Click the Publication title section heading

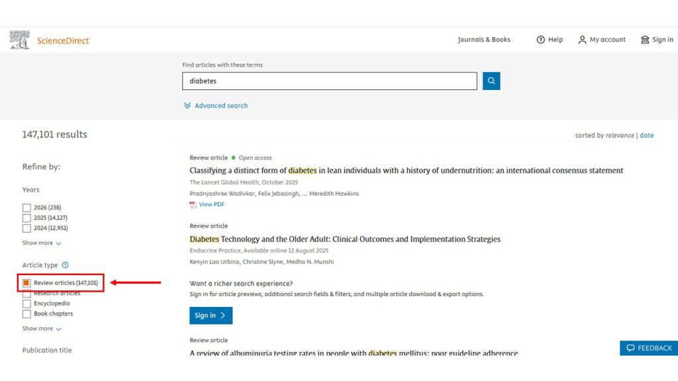(46, 350)
